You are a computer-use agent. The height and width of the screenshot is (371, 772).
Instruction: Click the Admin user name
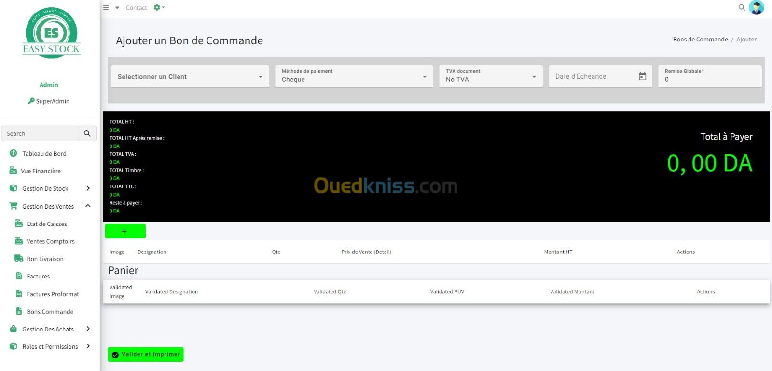[x=49, y=85]
